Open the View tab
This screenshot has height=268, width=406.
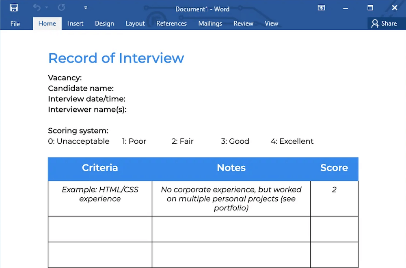271,24
